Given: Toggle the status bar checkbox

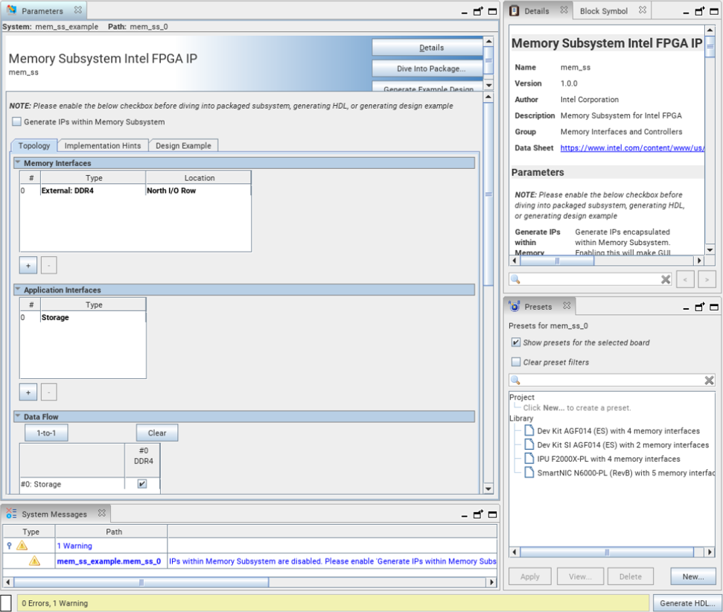Looking at the screenshot, I should (x=6, y=603).
